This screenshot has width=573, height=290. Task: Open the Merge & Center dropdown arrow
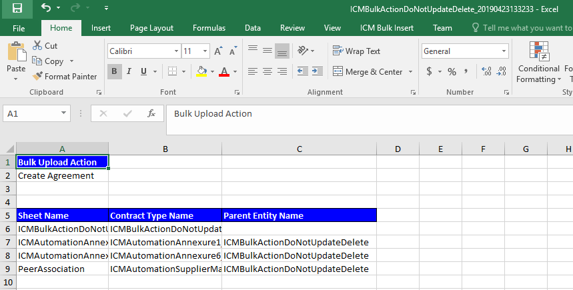coord(411,72)
